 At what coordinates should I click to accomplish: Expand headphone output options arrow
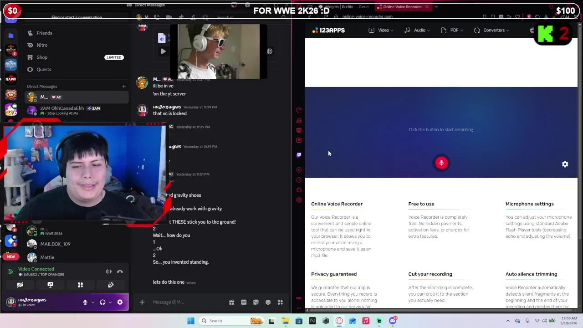tap(110, 302)
